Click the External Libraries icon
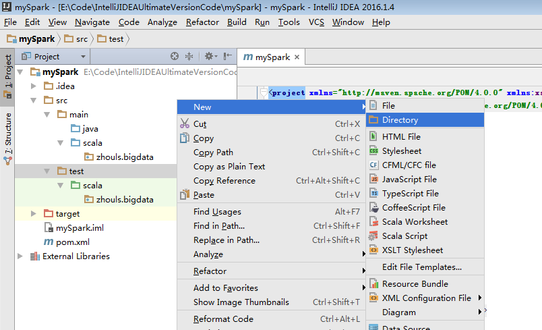 coord(35,256)
